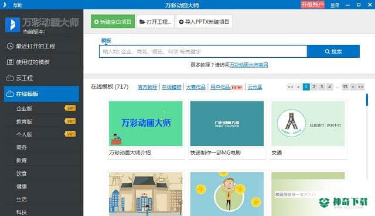Minimize the application window

point(347,5)
